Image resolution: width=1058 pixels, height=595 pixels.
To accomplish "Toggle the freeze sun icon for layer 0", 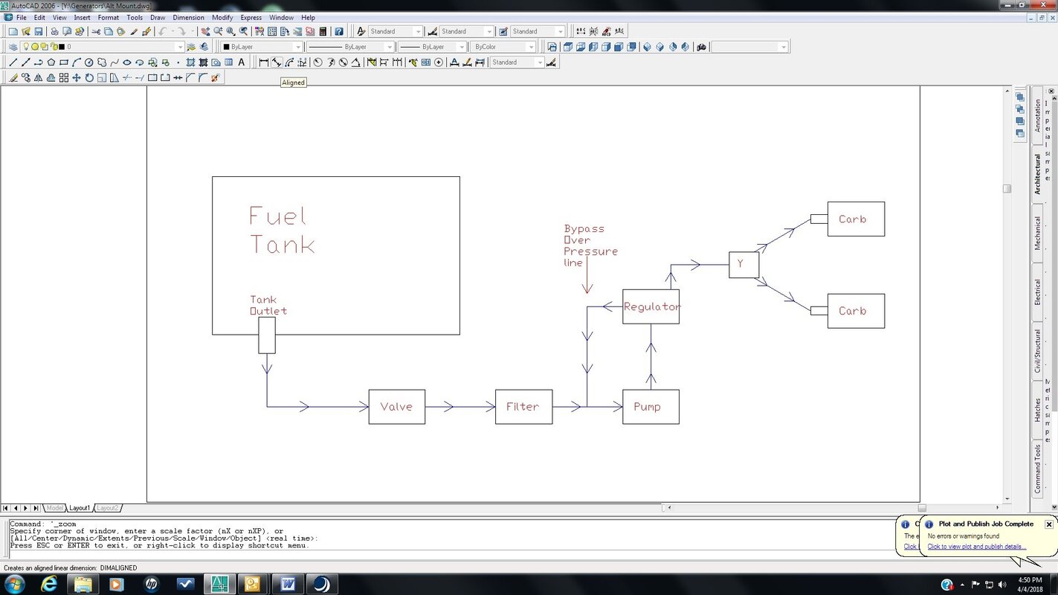I will click(35, 47).
